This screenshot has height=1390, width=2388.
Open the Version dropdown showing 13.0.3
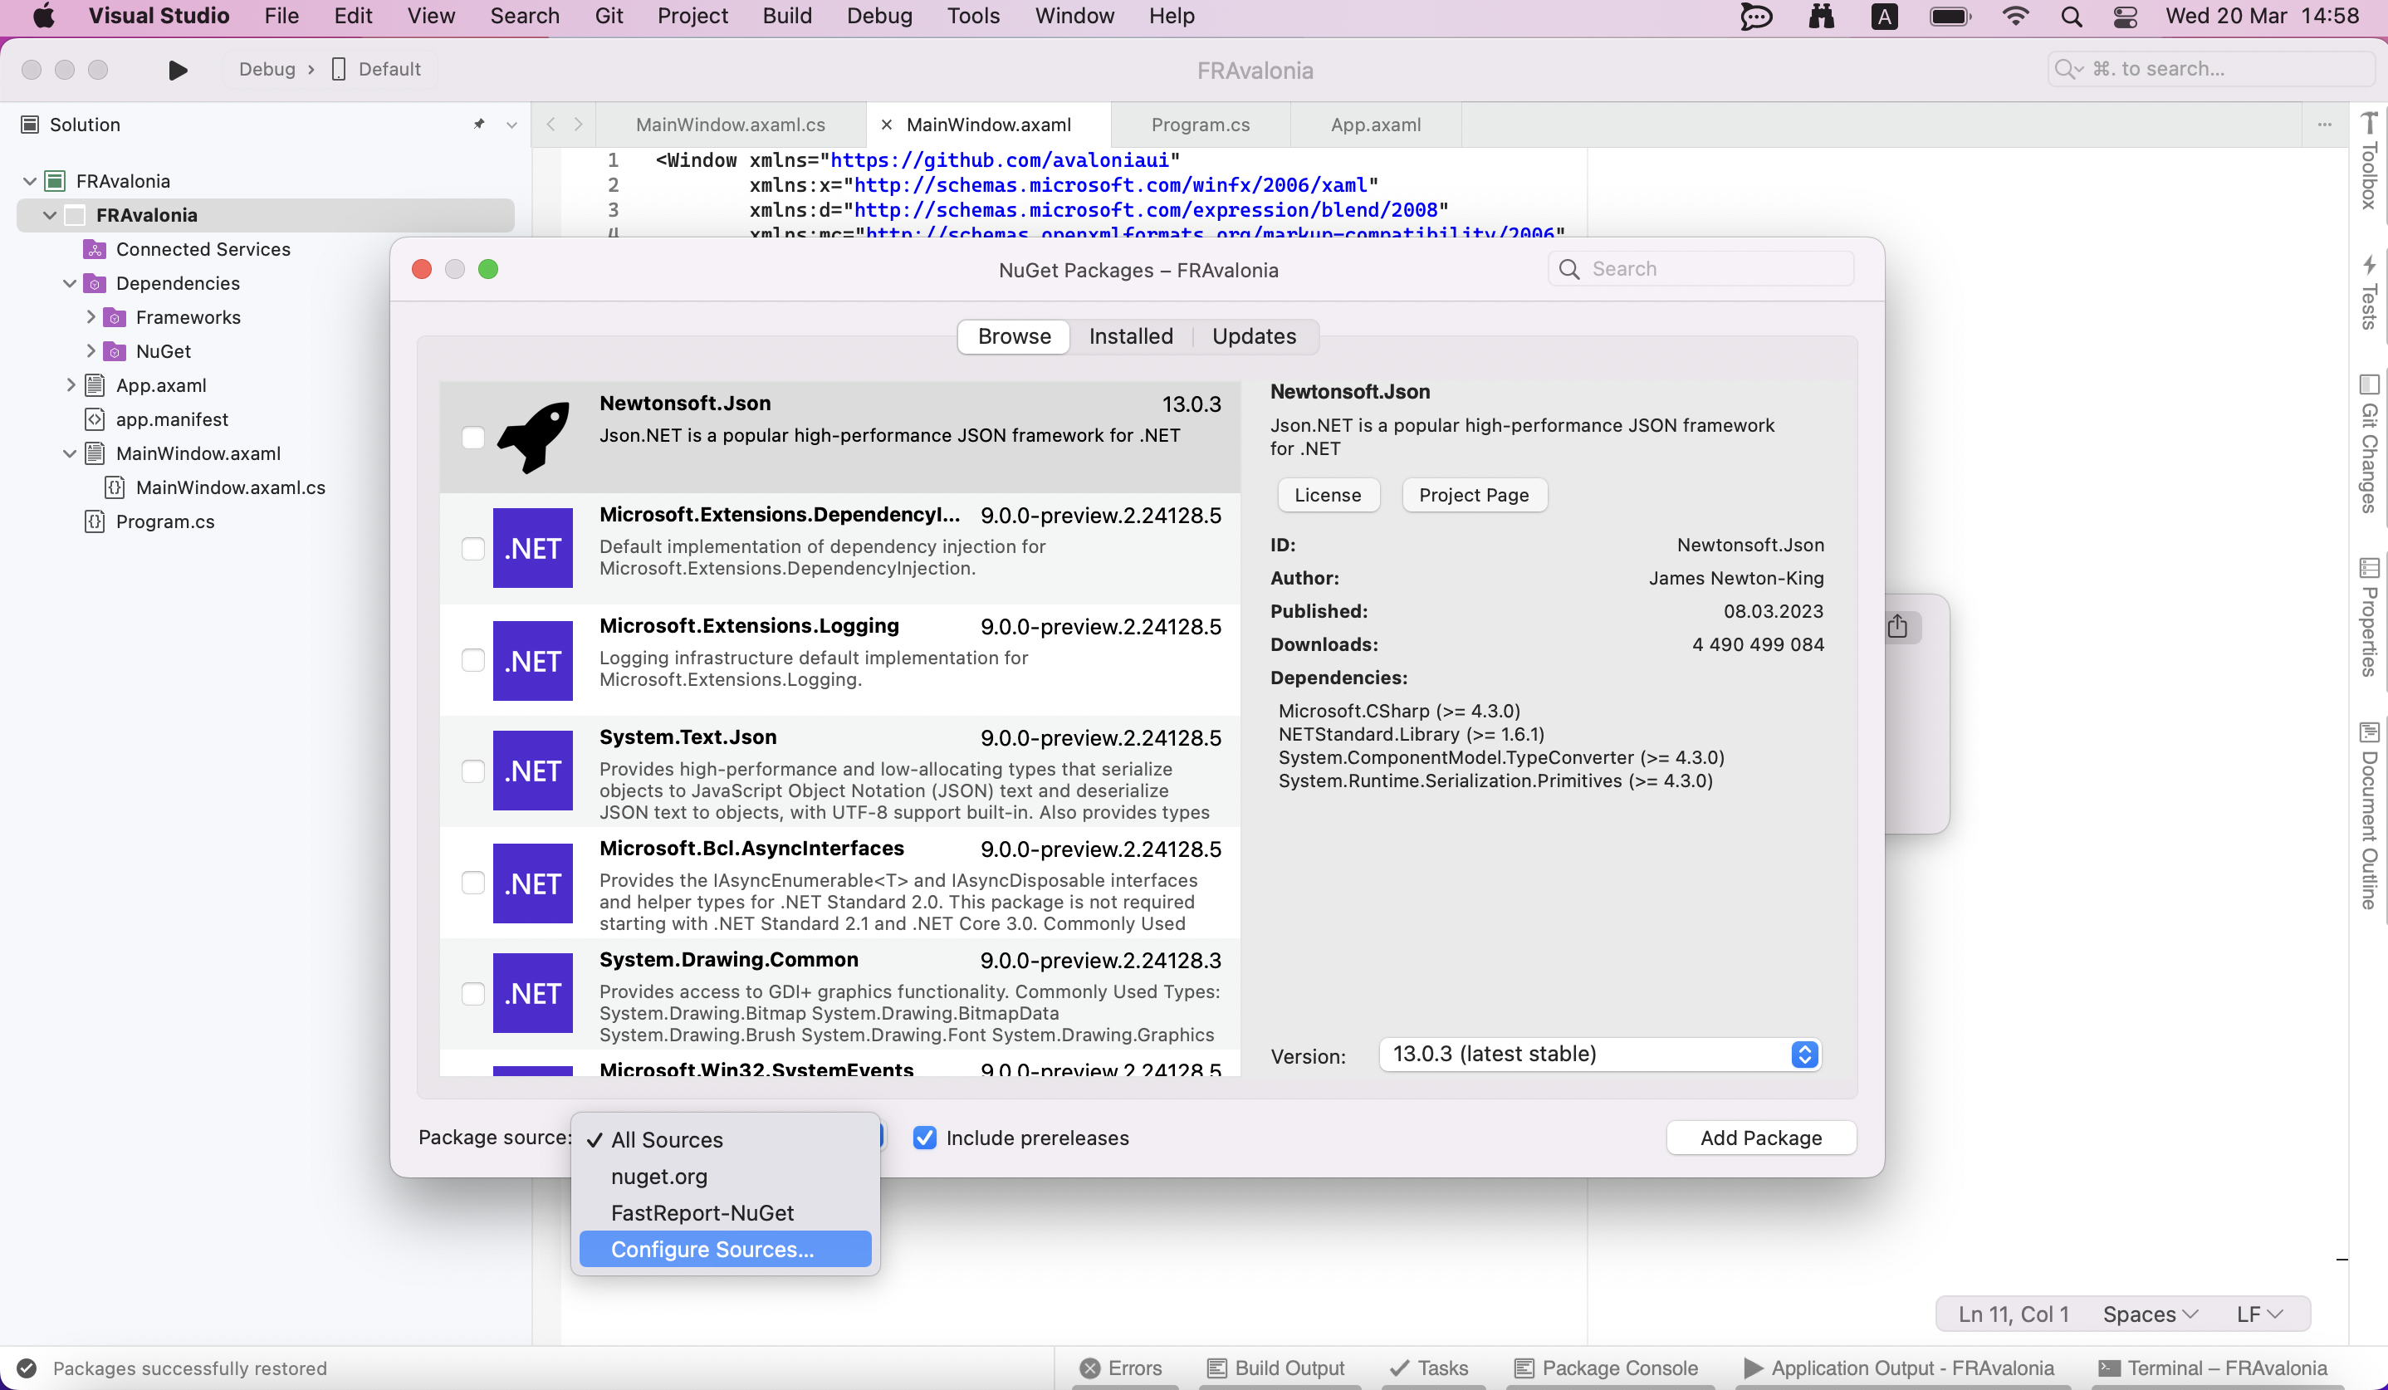coord(1599,1054)
